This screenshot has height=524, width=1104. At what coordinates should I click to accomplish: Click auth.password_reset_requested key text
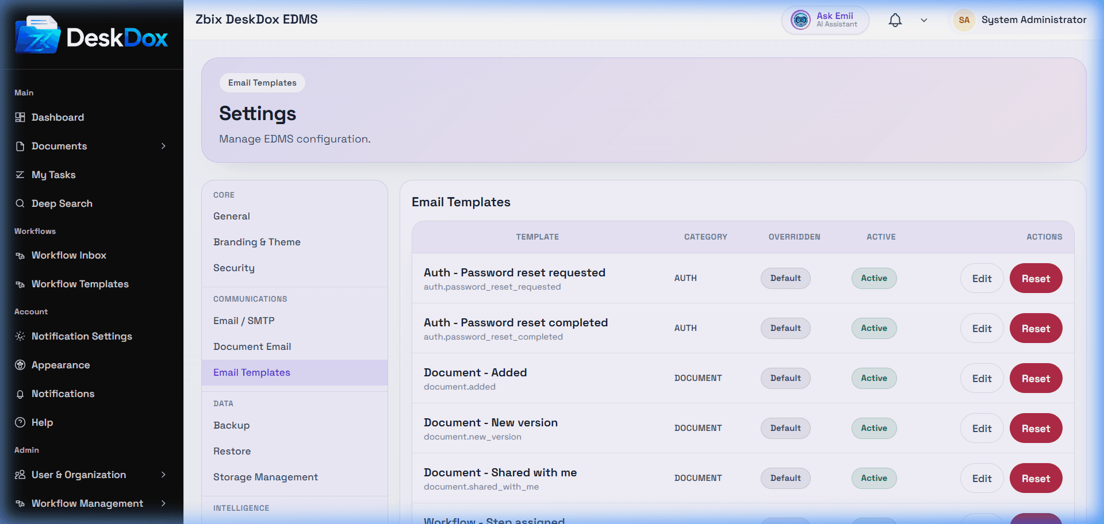tap(492, 287)
